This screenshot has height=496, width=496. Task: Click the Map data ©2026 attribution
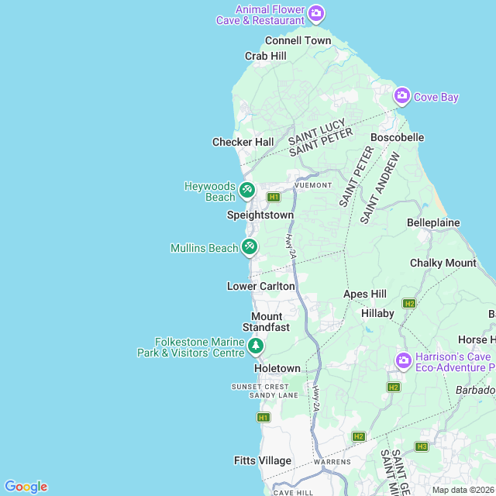[463, 490]
